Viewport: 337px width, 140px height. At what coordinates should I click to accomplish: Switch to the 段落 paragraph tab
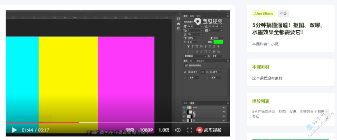click(x=192, y=16)
